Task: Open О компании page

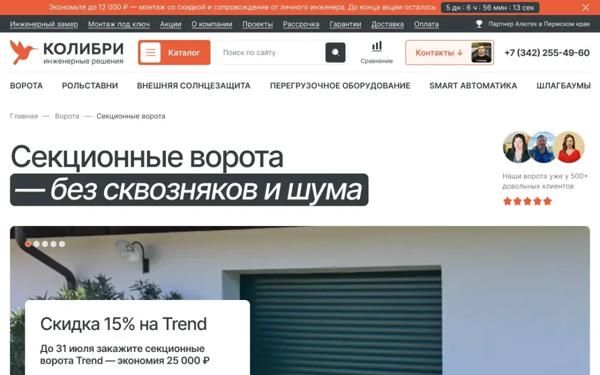Action: click(x=212, y=24)
